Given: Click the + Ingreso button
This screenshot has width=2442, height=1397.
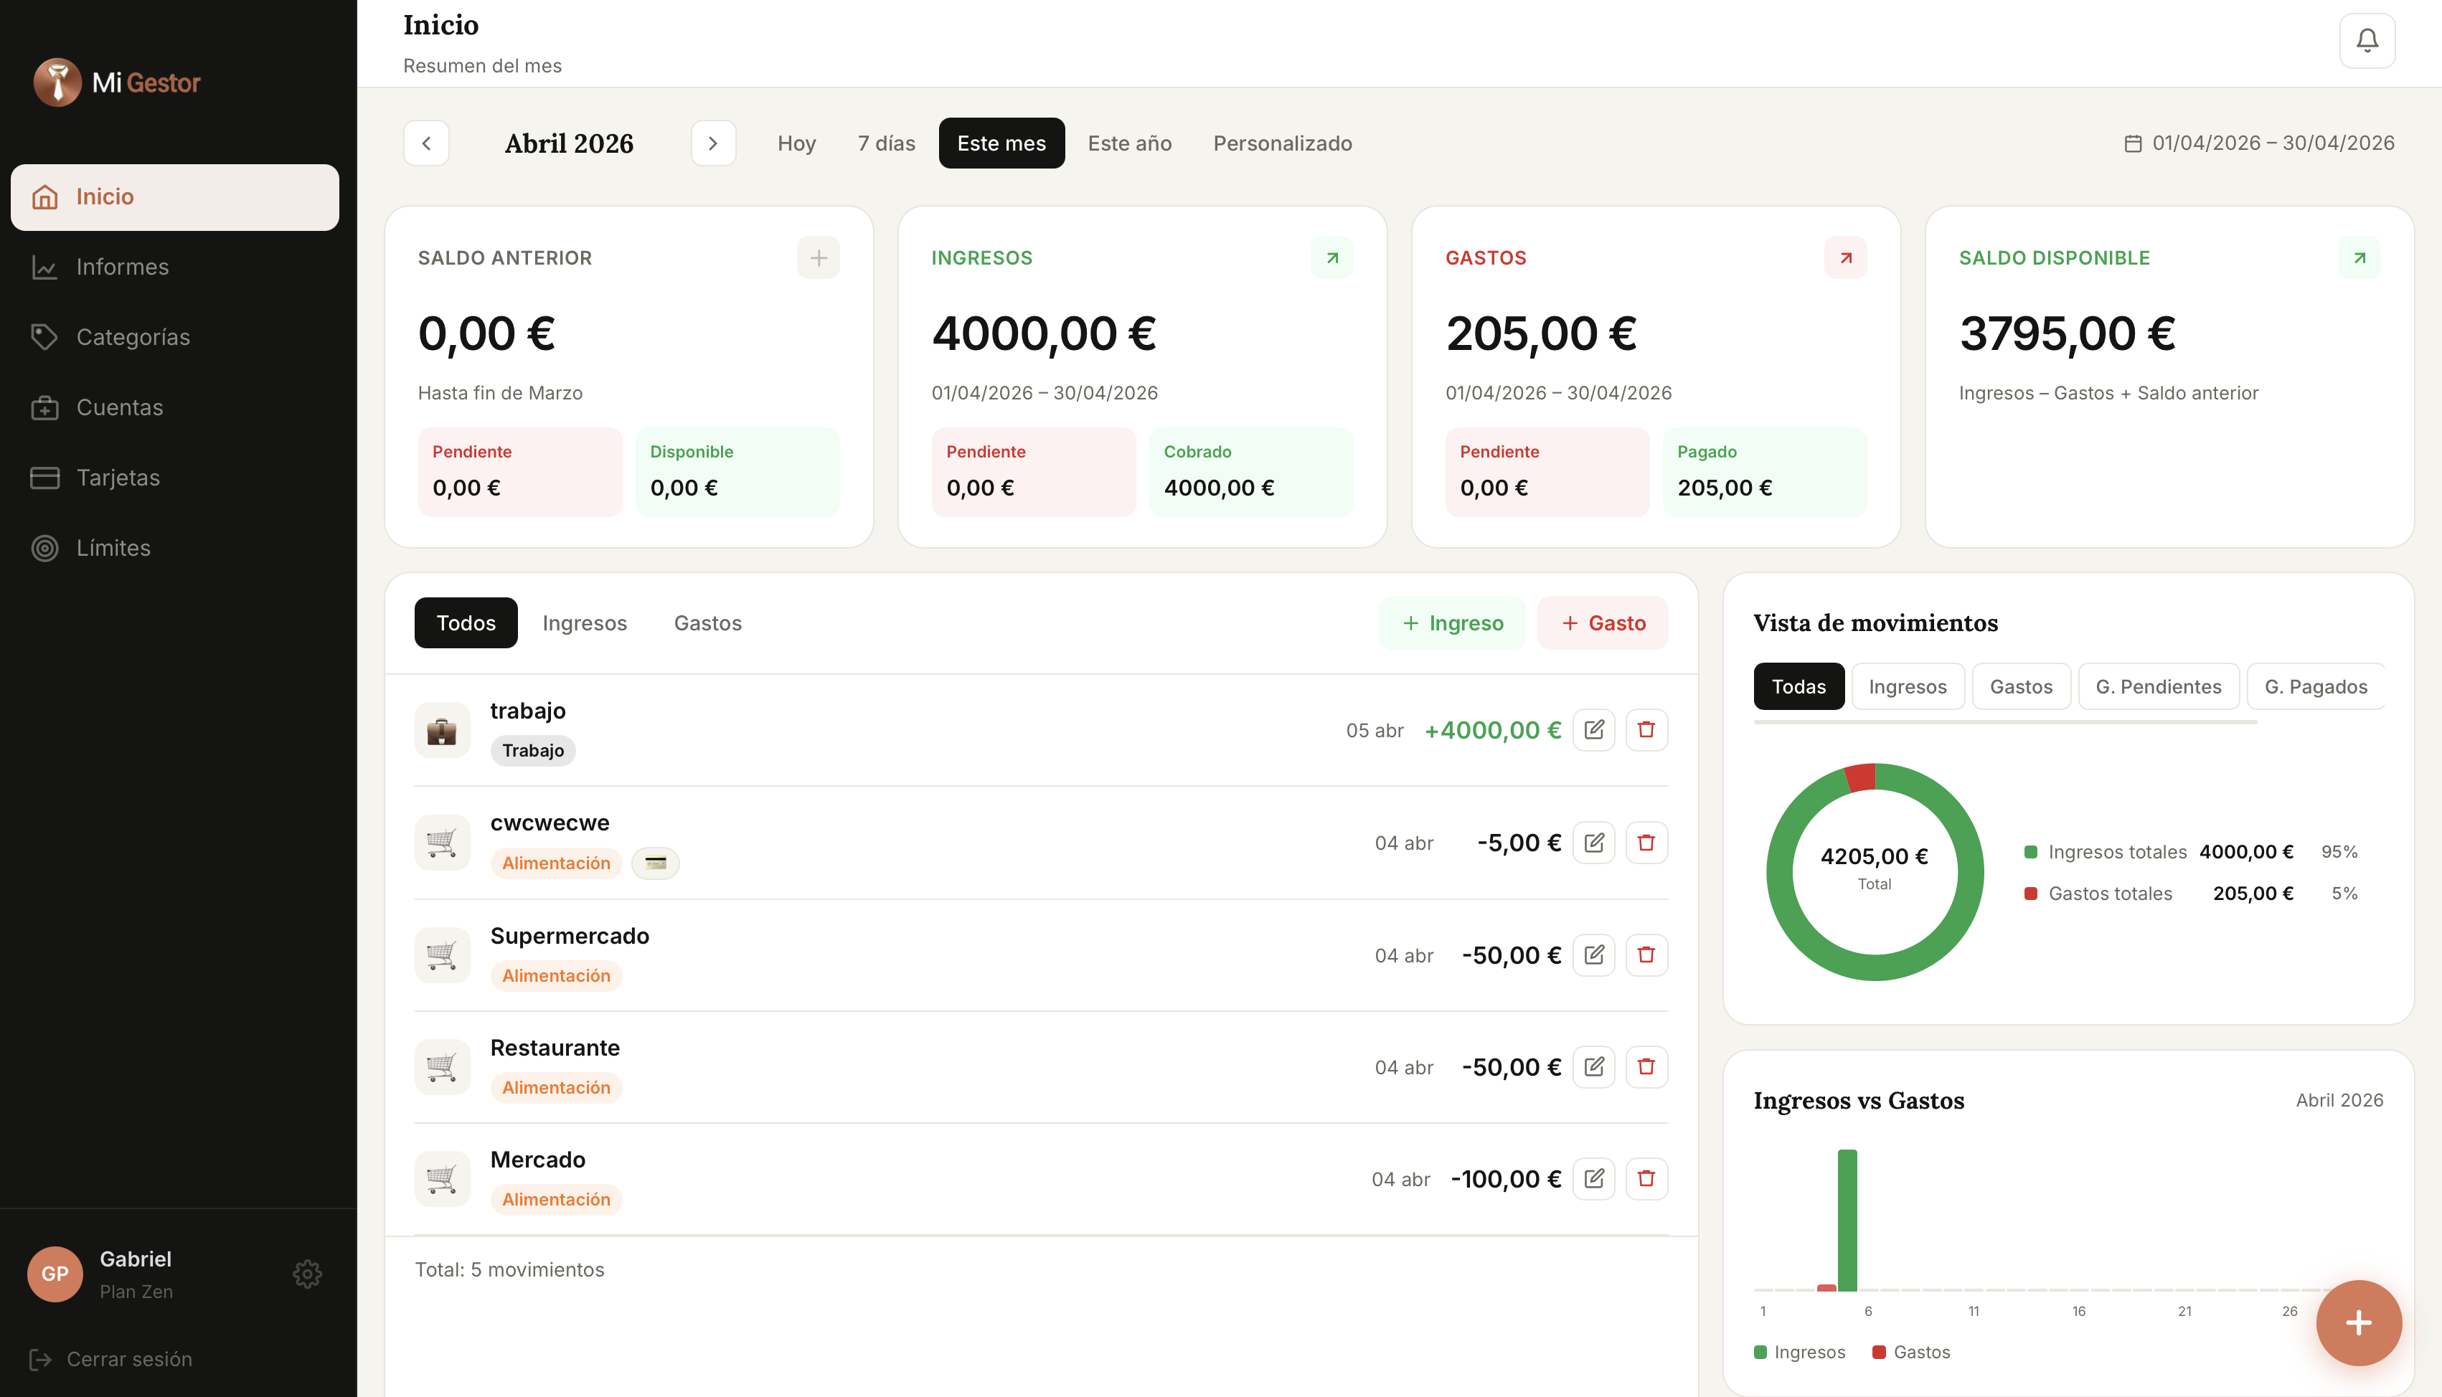Looking at the screenshot, I should [x=1452, y=622].
